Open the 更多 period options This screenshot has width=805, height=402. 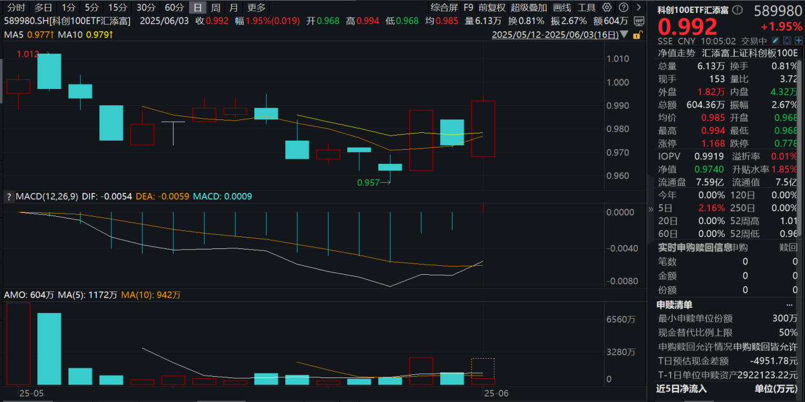[256, 8]
